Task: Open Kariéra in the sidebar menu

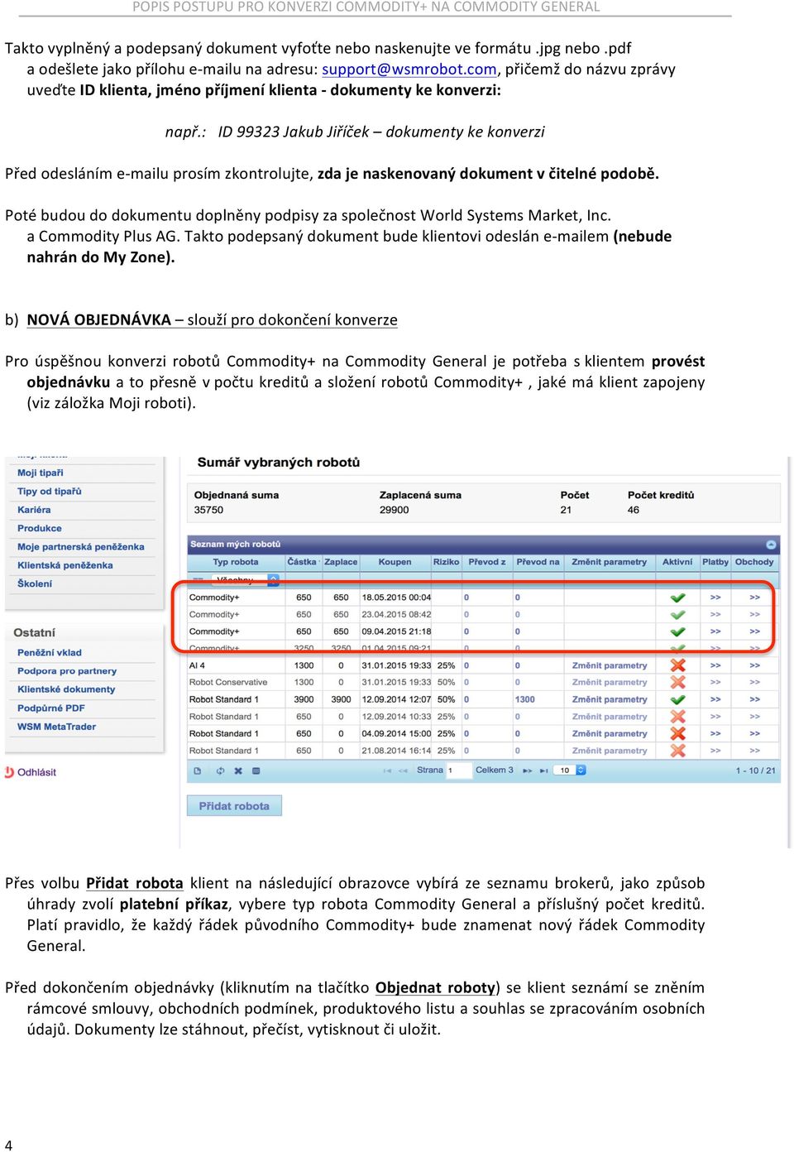Action: pos(34,510)
